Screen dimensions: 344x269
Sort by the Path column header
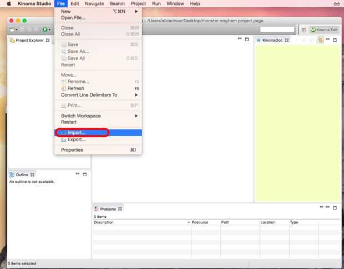click(x=240, y=222)
